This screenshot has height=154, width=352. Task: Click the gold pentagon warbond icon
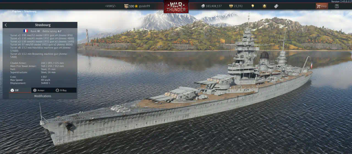[264, 6]
